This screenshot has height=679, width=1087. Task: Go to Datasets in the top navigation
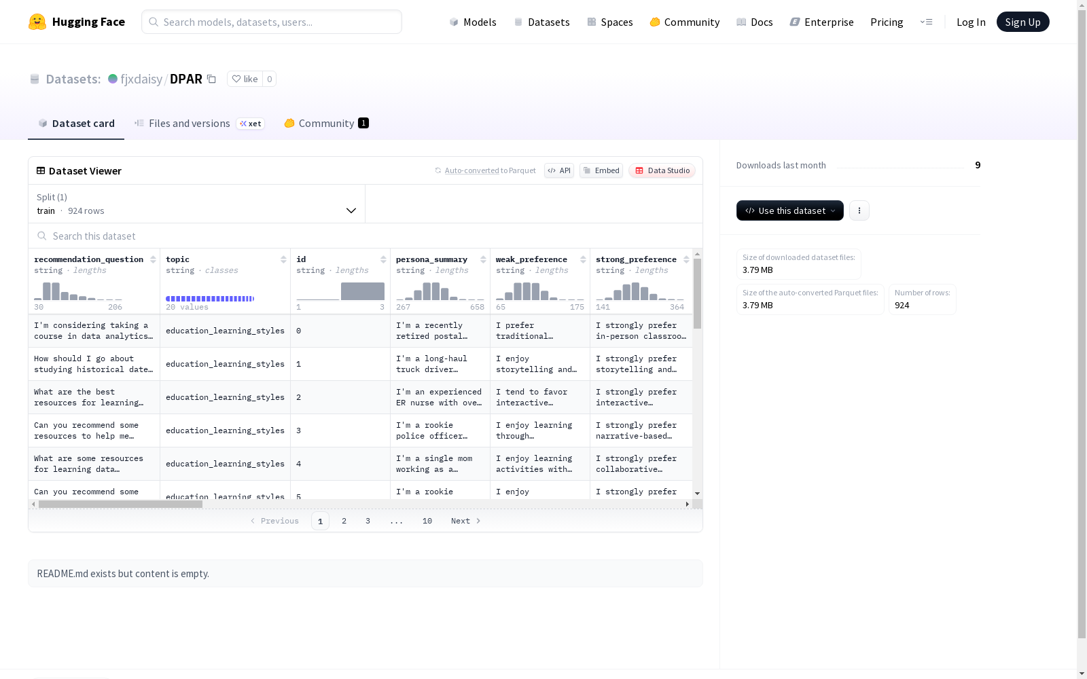[x=541, y=22]
